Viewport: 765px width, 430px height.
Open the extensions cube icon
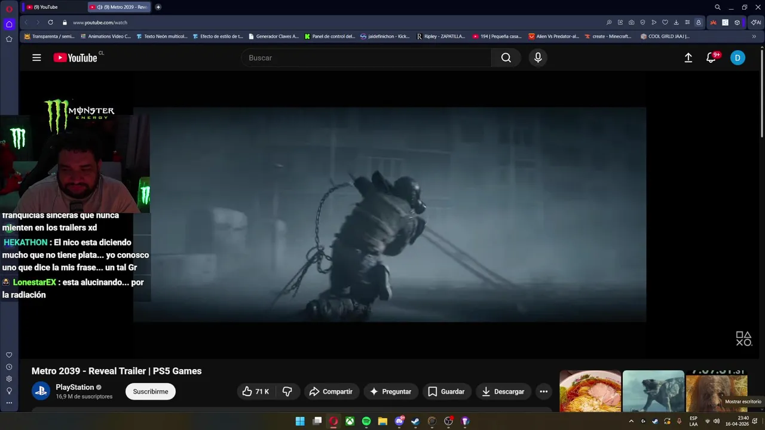pos(737,22)
